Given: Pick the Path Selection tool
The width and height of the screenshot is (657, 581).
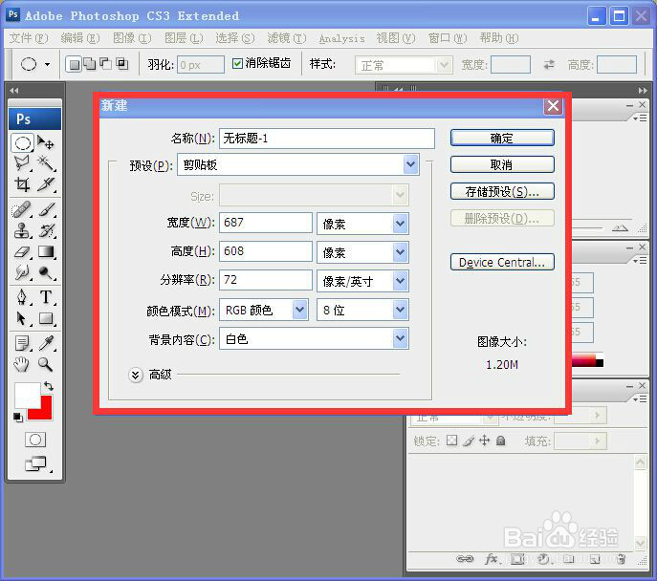Looking at the screenshot, I should 22,318.
